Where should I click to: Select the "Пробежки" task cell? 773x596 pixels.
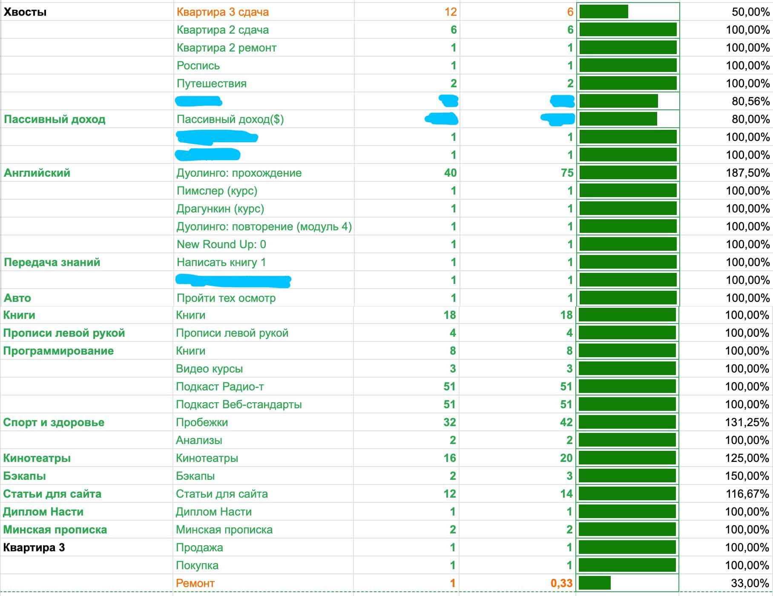coord(202,422)
